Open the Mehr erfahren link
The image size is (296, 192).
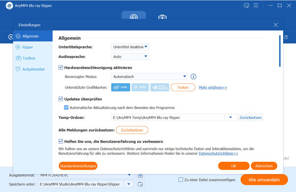pos(213,87)
